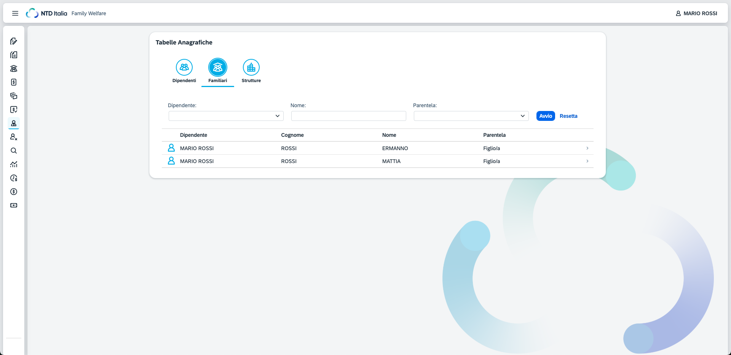
Task: Expand the ERMANNO row chevron
Action: [587, 148]
